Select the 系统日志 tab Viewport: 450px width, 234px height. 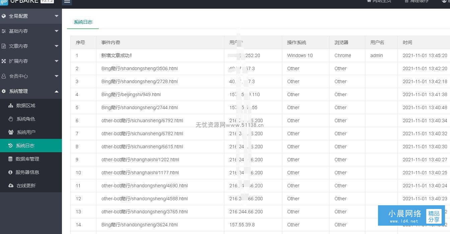coord(83,22)
